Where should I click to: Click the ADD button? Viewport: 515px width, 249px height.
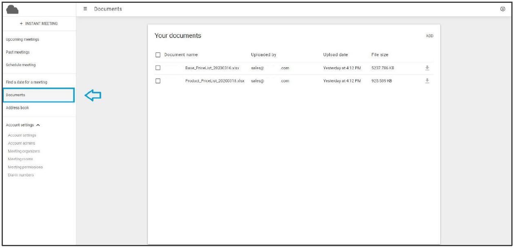coord(429,36)
